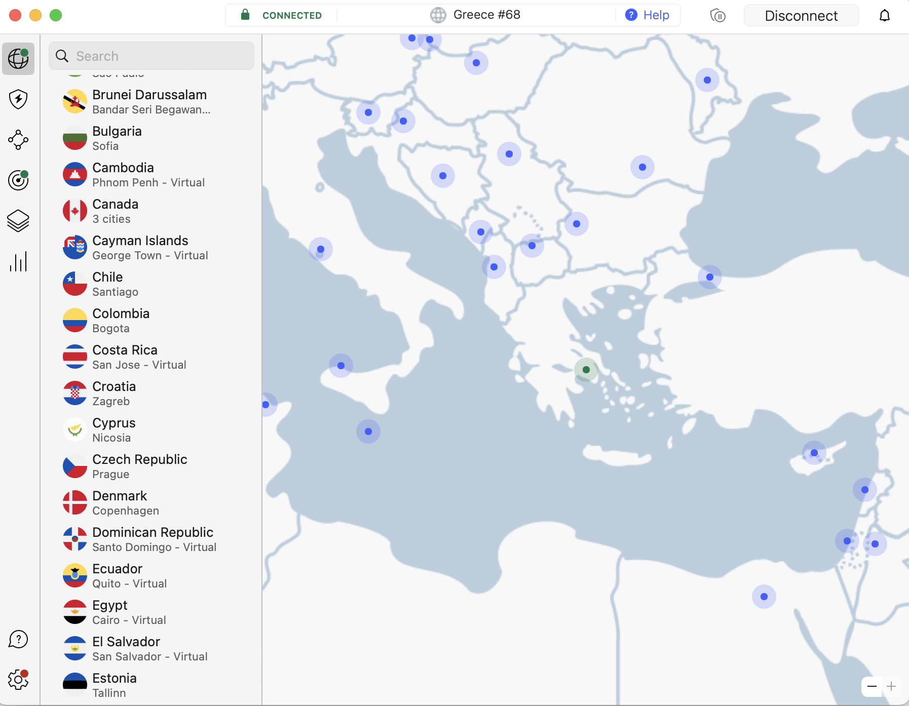Open the statistics bar chart icon

tap(18, 262)
